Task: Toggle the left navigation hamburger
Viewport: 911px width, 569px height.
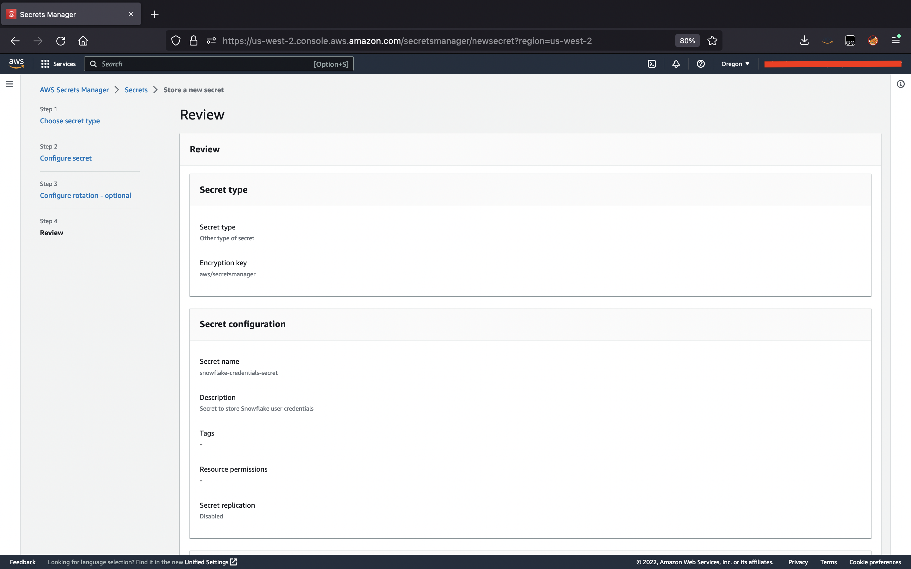Action: tap(10, 84)
